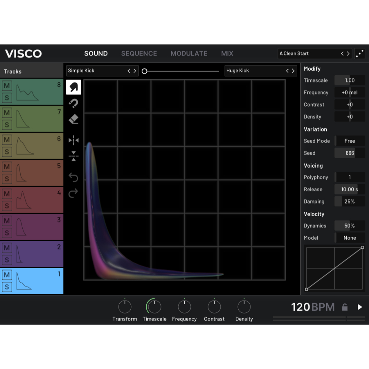Solo track 2
369x369 pixels.
coord(7,260)
